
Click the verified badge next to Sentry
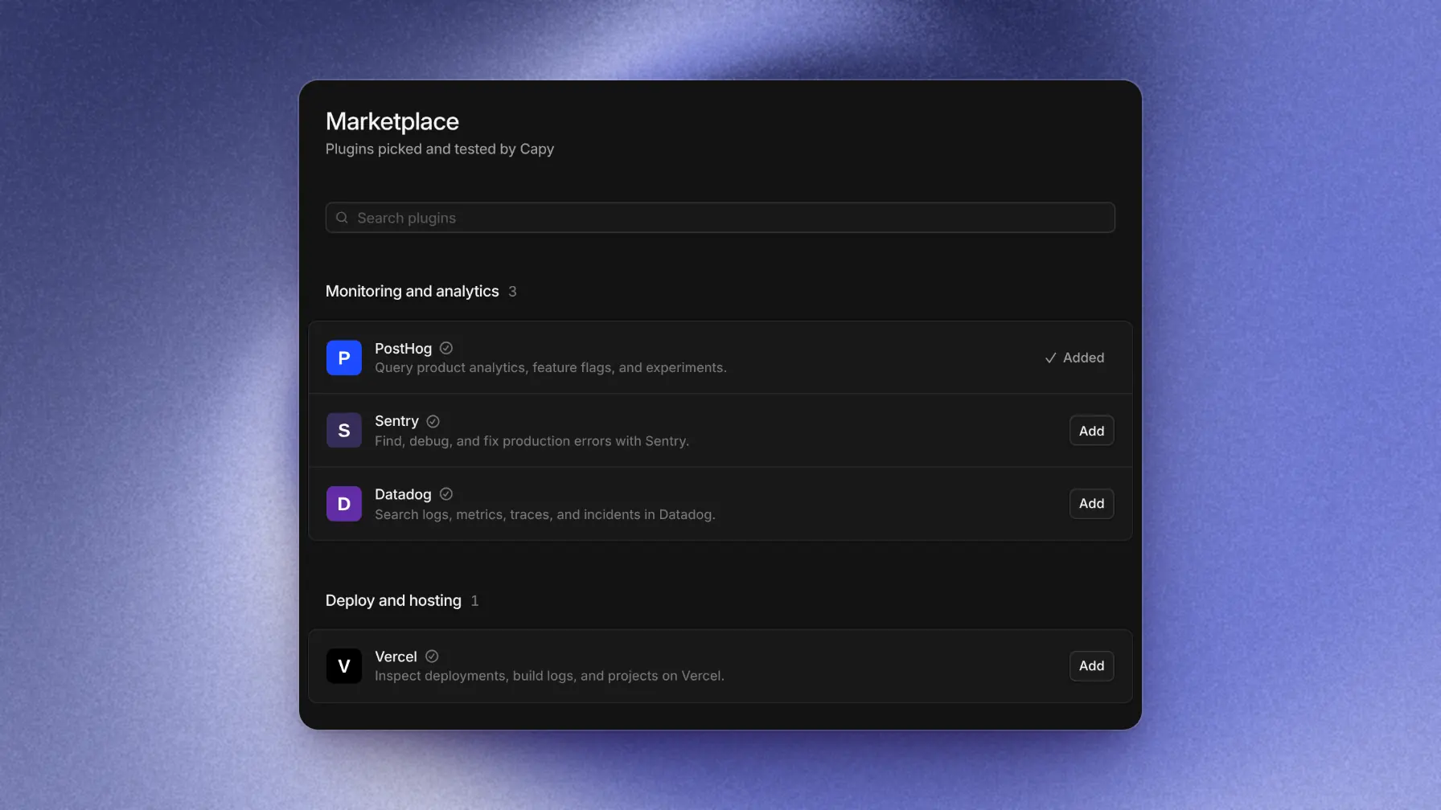tap(433, 421)
